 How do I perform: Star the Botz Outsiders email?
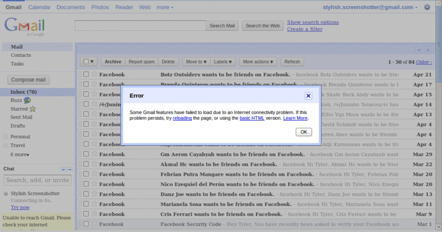(x=94, y=74)
